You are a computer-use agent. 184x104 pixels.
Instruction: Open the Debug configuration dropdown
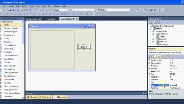67,10
